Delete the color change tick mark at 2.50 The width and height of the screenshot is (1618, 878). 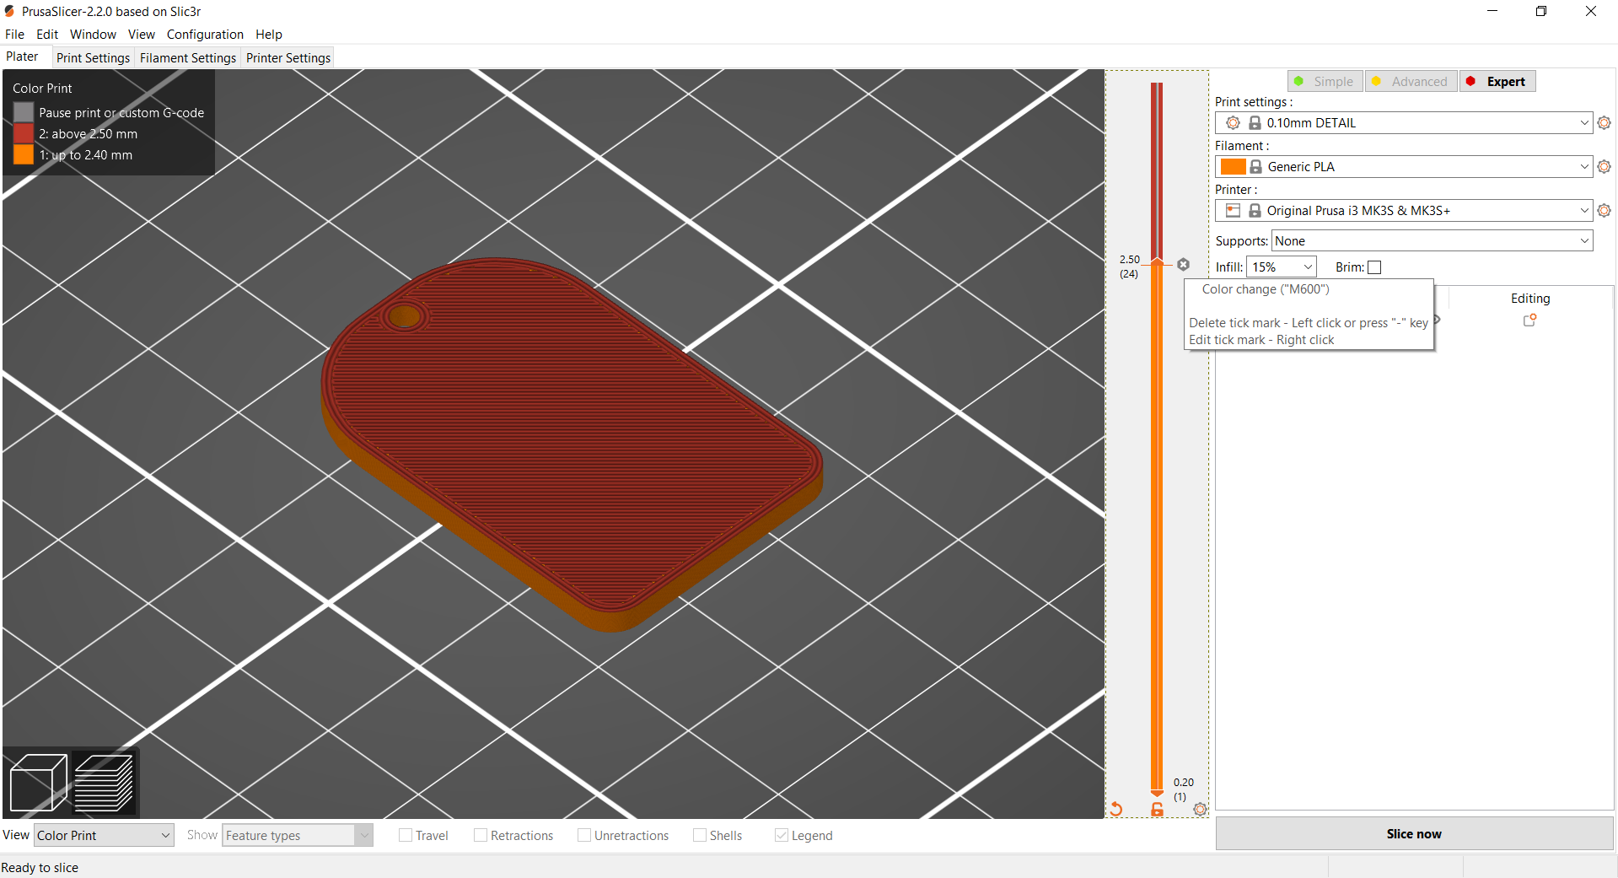click(1184, 265)
